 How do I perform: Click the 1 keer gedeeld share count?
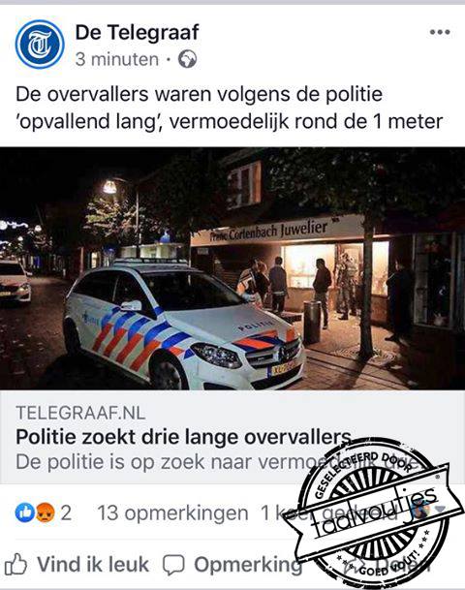point(329,512)
